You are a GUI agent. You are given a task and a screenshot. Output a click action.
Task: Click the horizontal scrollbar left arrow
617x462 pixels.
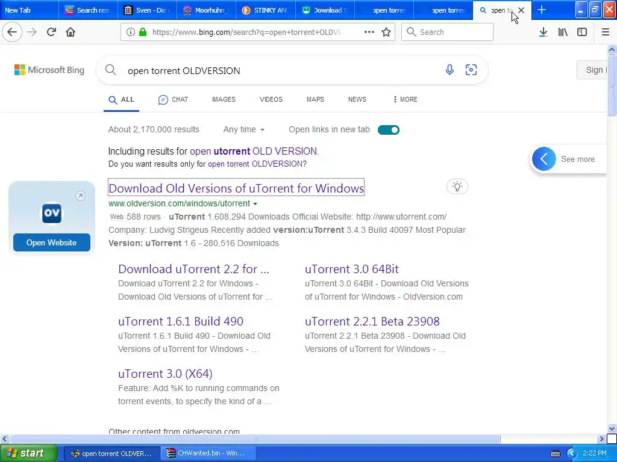[4, 439]
